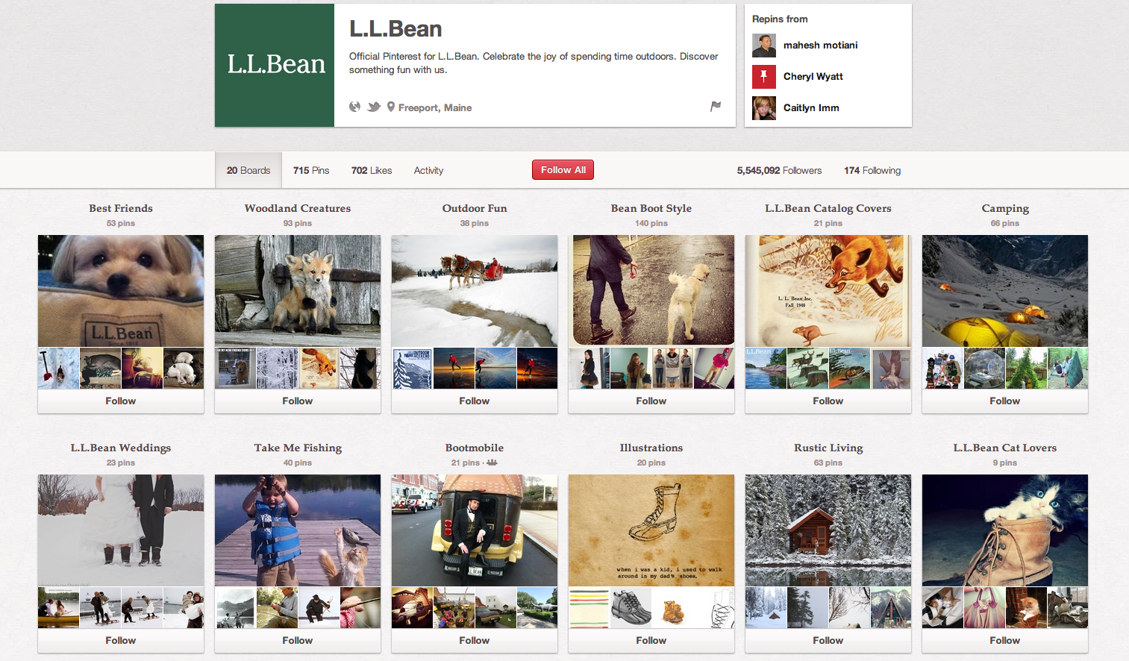Switch to the 715 Pins tab
This screenshot has width=1129, height=661.
tap(311, 170)
